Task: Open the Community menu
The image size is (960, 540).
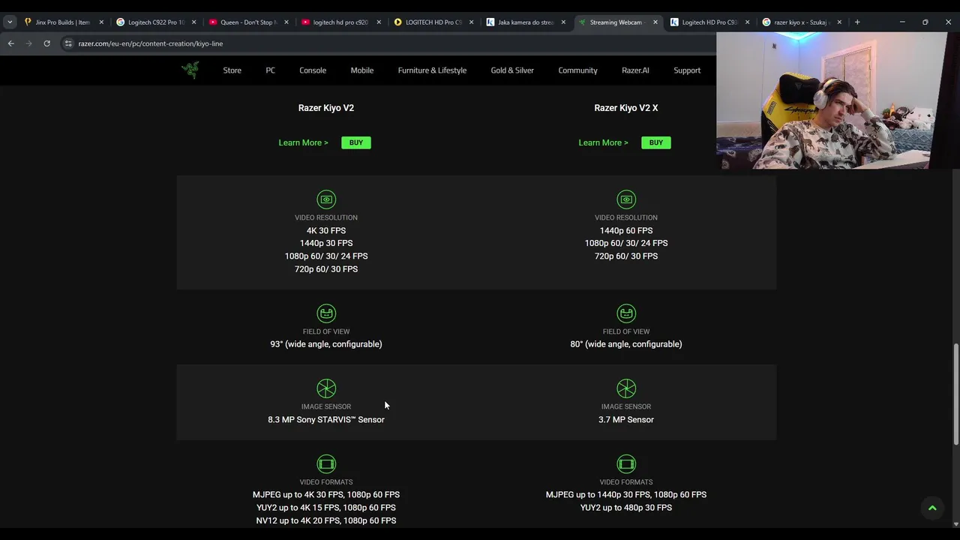Action: pos(577,70)
